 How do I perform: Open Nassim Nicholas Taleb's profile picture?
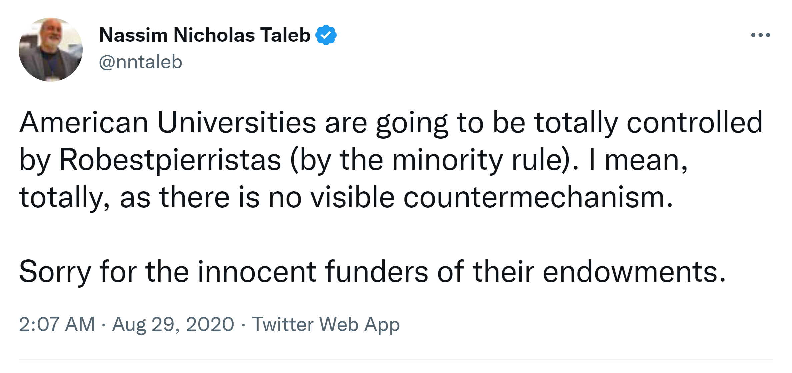51,50
